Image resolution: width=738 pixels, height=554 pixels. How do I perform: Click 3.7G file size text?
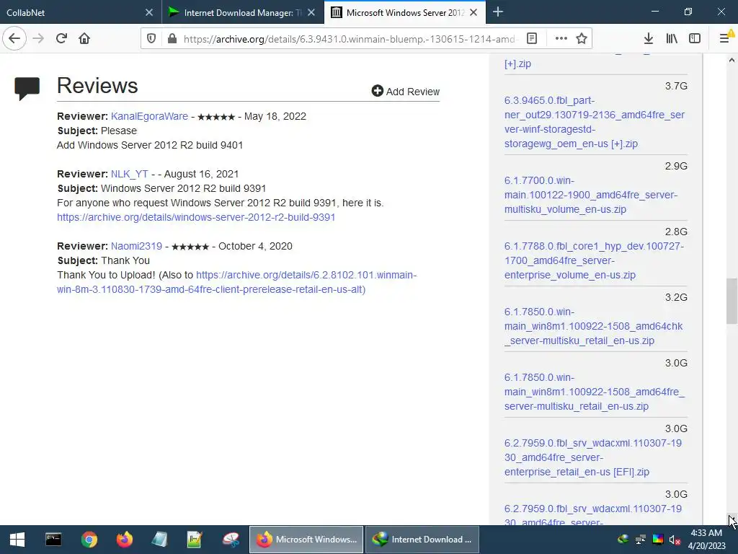[676, 86]
